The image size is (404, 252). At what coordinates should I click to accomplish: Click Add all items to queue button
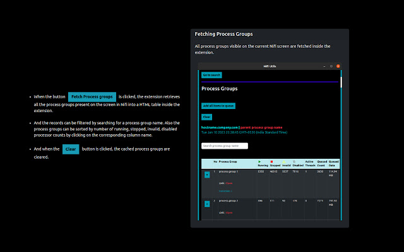click(x=218, y=106)
